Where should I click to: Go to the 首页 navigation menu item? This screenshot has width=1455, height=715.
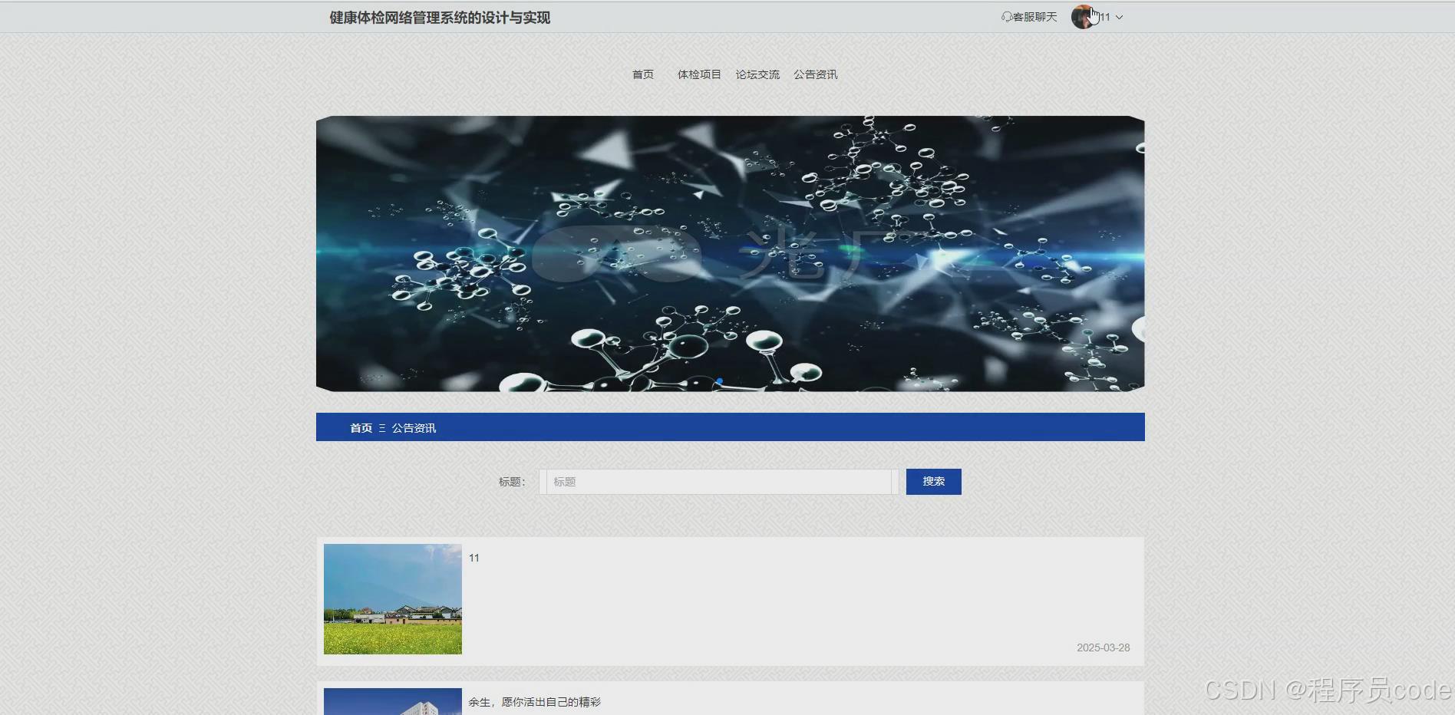[643, 74]
